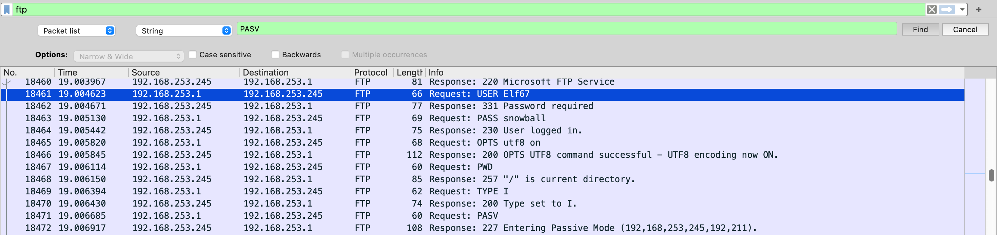Click the display filter bookmark icon
The image size is (997, 235).
click(x=7, y=9)
